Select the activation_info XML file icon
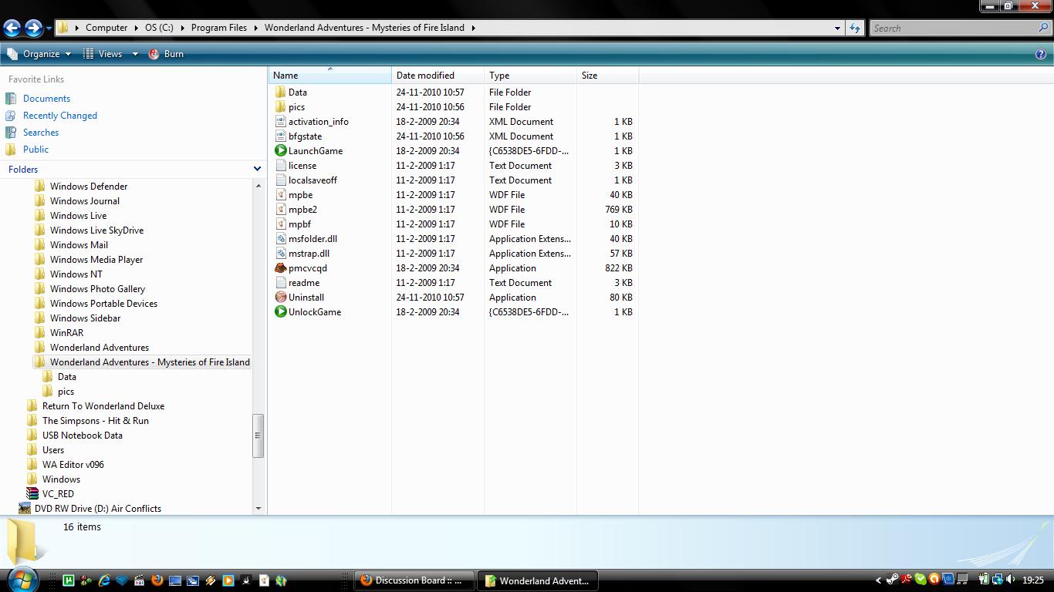Screen dimensions: 1054x592 [281, 122]
